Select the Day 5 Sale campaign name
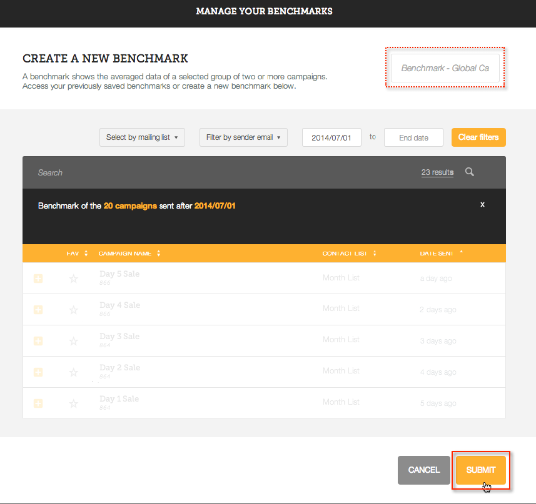Image resolution: width=536 pixels, height=504 pixels. tap(119, 274)
